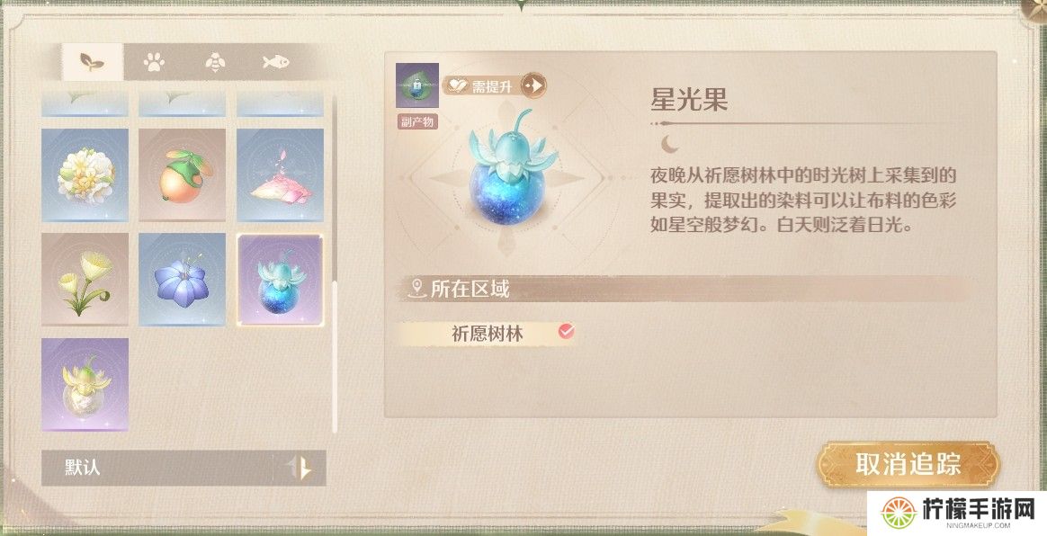Open the 默认 sort dropdown
Screen dimensions: 1047x536
pyautogui.click(x=157, y=468)
